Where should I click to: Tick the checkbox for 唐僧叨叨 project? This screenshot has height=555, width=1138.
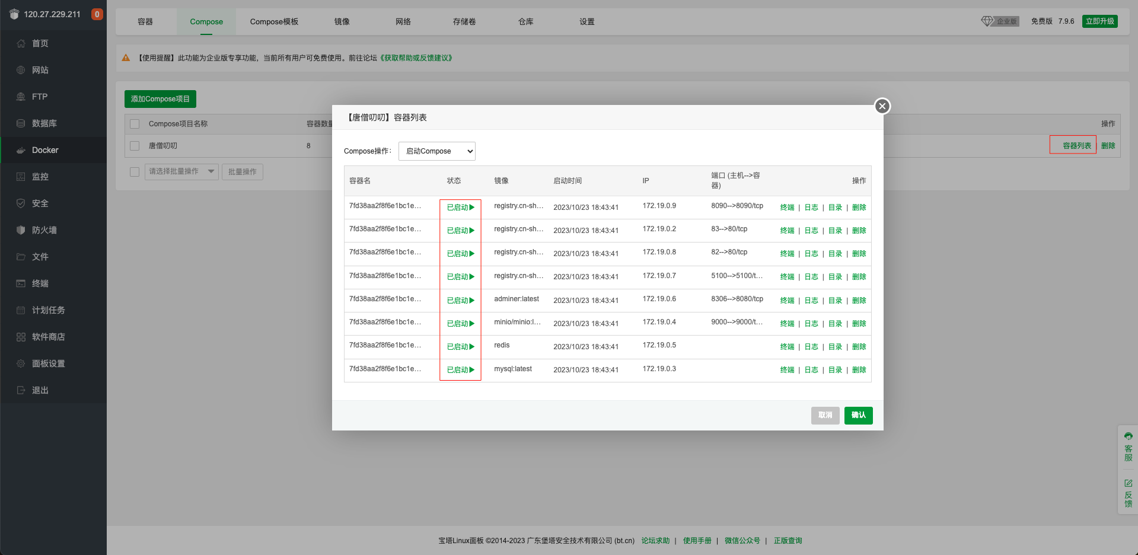[135, 146]
